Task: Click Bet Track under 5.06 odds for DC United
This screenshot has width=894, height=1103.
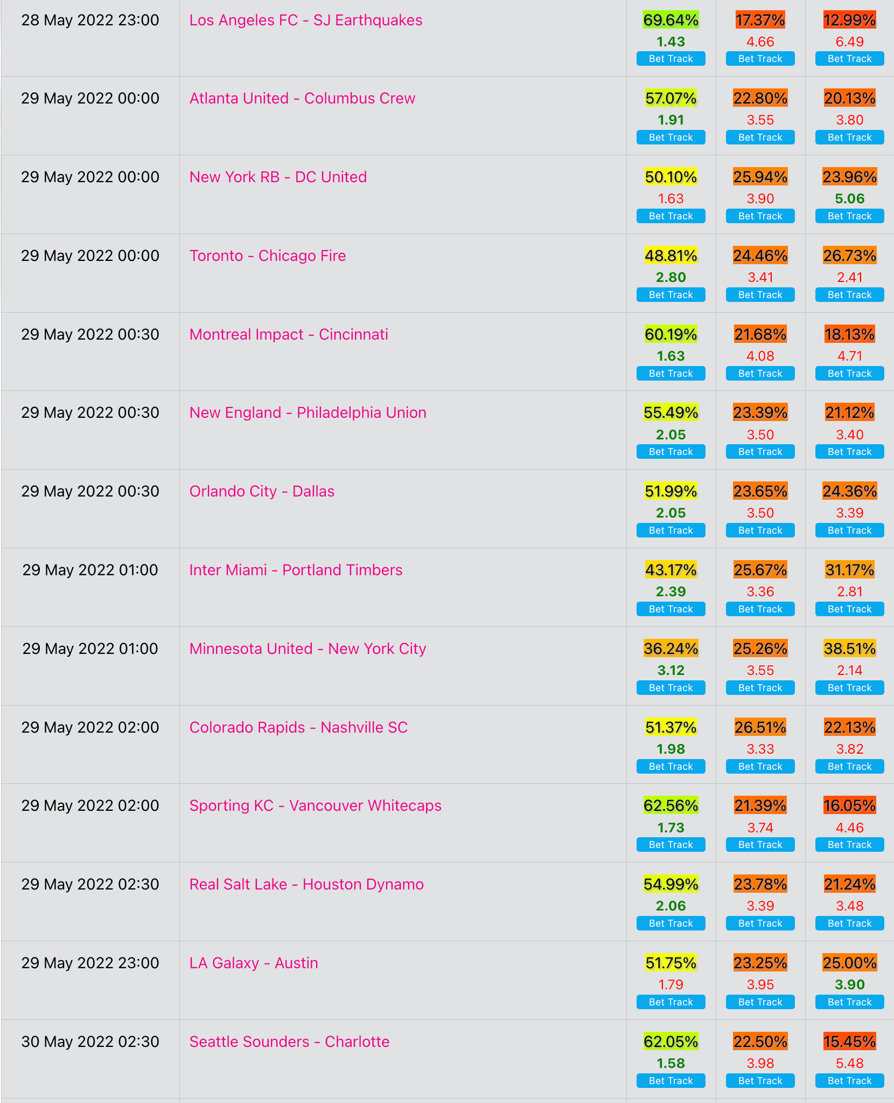Action: coord(849,216)
